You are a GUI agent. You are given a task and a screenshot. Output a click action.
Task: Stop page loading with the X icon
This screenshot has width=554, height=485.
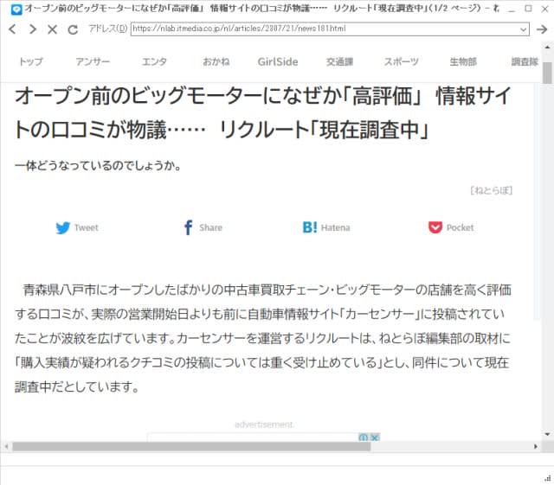(52, 29)
